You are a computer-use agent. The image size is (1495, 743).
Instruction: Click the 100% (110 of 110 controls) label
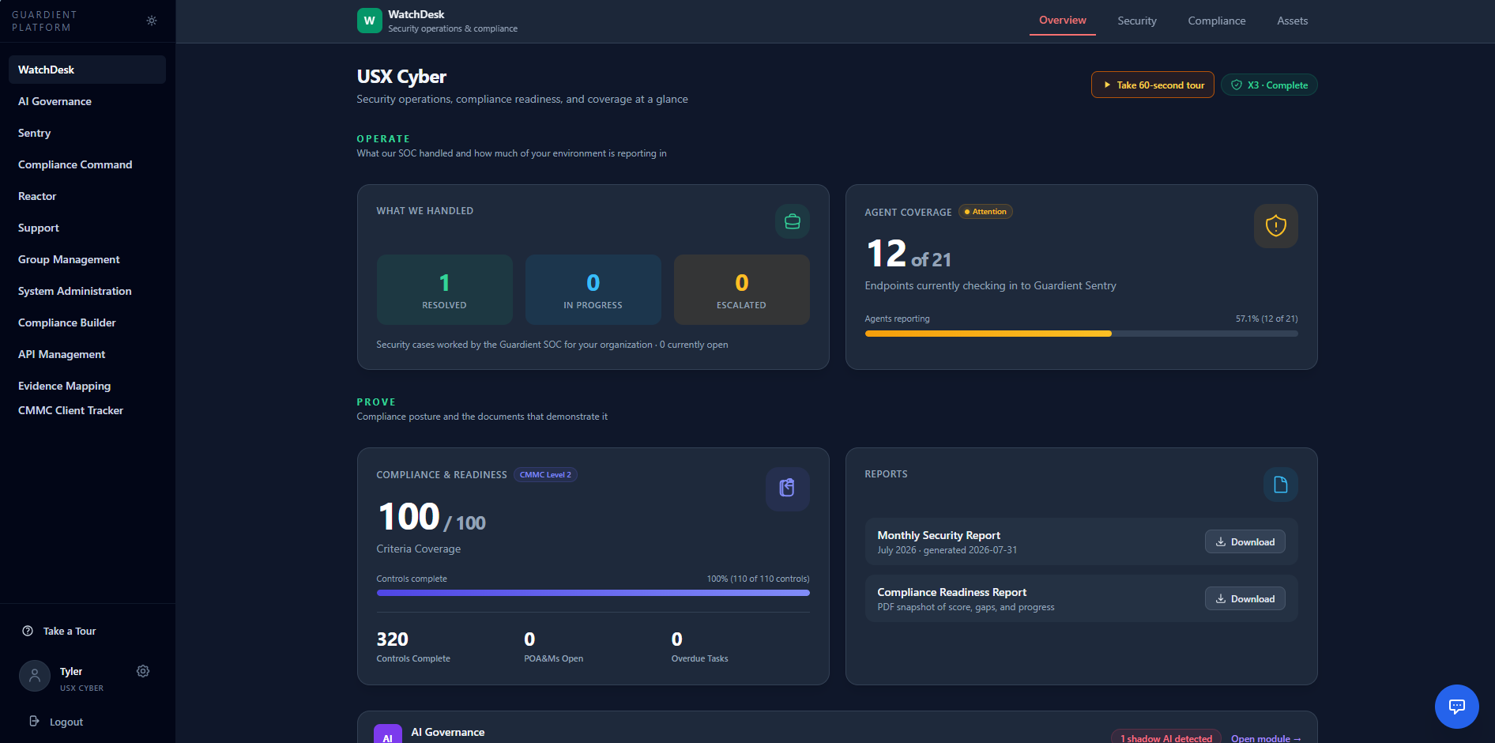pyautogui.click(x=758, y=579)
